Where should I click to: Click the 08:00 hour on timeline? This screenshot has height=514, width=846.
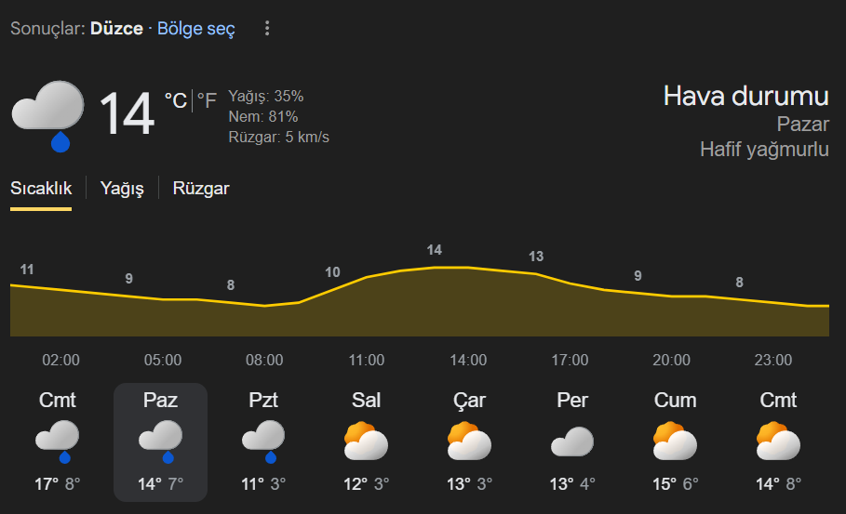(x=264, y=361)
